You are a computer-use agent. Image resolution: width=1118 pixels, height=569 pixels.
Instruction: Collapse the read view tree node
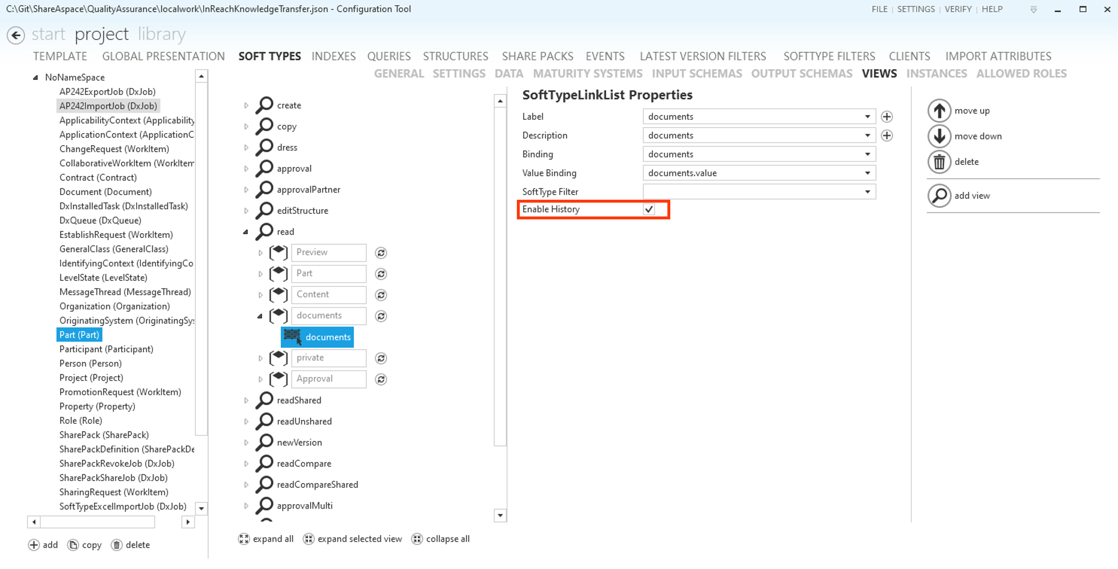click(246, 232)
